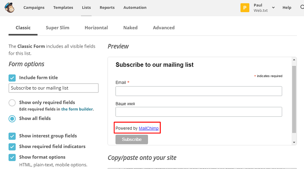This screenshot has height=169, width=304.
Task: Open the Automation menu
Action: click(135, 7)
